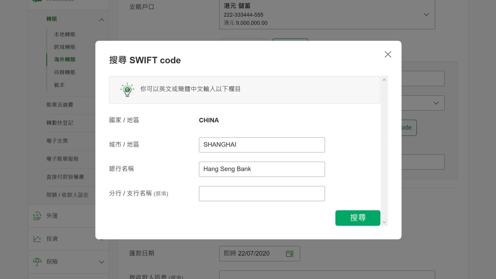The height and width of the screenshot is (279, 496).
Task: Open the 匯款日期 calendar icon
Action: click(x=289, y=254)
